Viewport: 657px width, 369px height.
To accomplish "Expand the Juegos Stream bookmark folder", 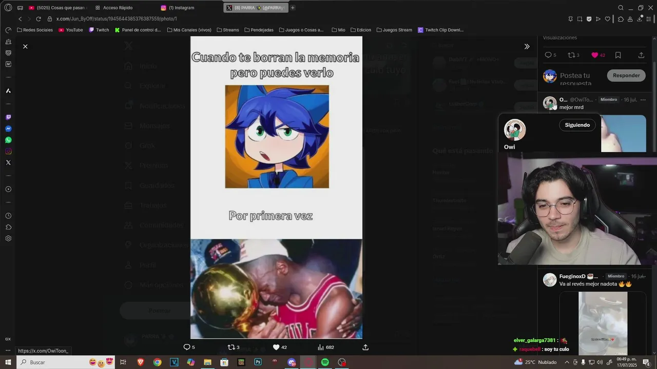I will (394, 30).
